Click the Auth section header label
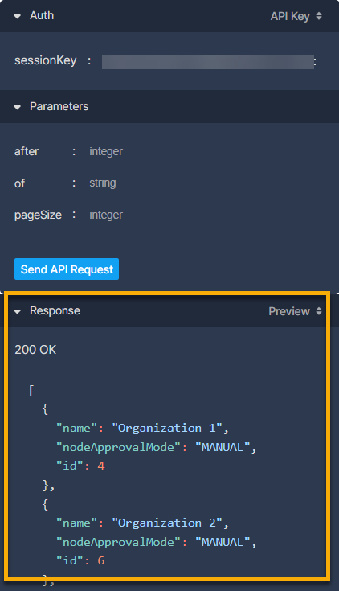This screenshot has width=339, height=591. (42, 16)
